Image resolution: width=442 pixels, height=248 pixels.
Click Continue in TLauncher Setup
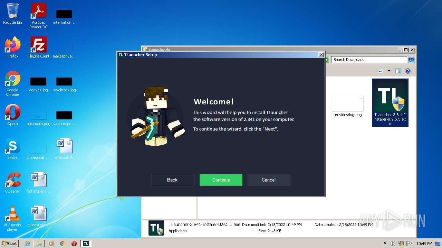pos(221,180)
